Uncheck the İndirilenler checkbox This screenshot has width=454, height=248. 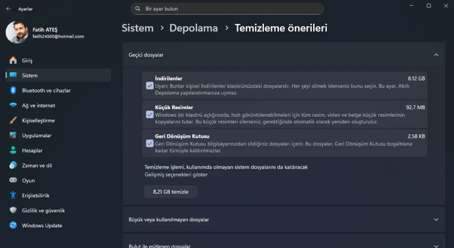coord(150,86)
